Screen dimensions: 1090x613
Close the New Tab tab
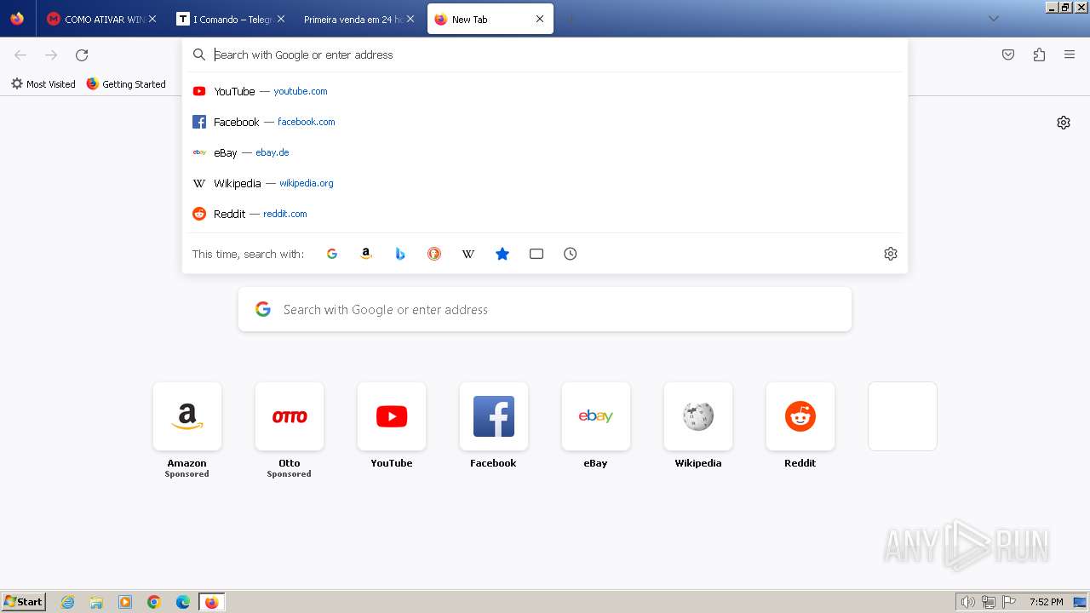[x=540, y=19]
